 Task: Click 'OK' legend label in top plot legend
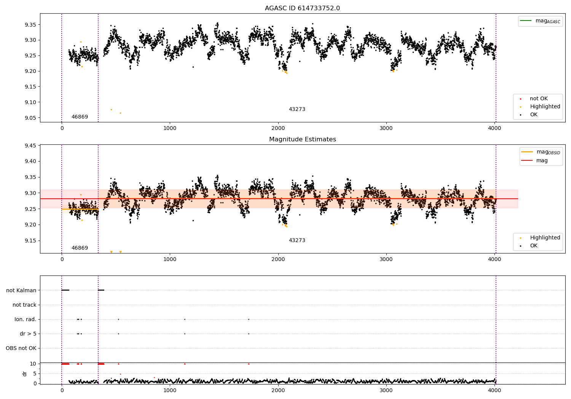[x=534, y=115]
